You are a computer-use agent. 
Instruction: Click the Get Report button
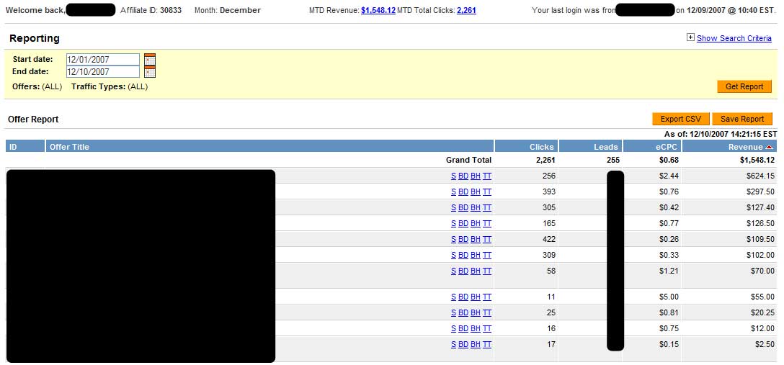(x=744, y=86)
